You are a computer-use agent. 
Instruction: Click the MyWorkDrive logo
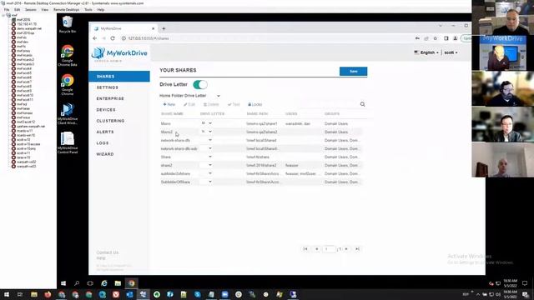(119, 53)
